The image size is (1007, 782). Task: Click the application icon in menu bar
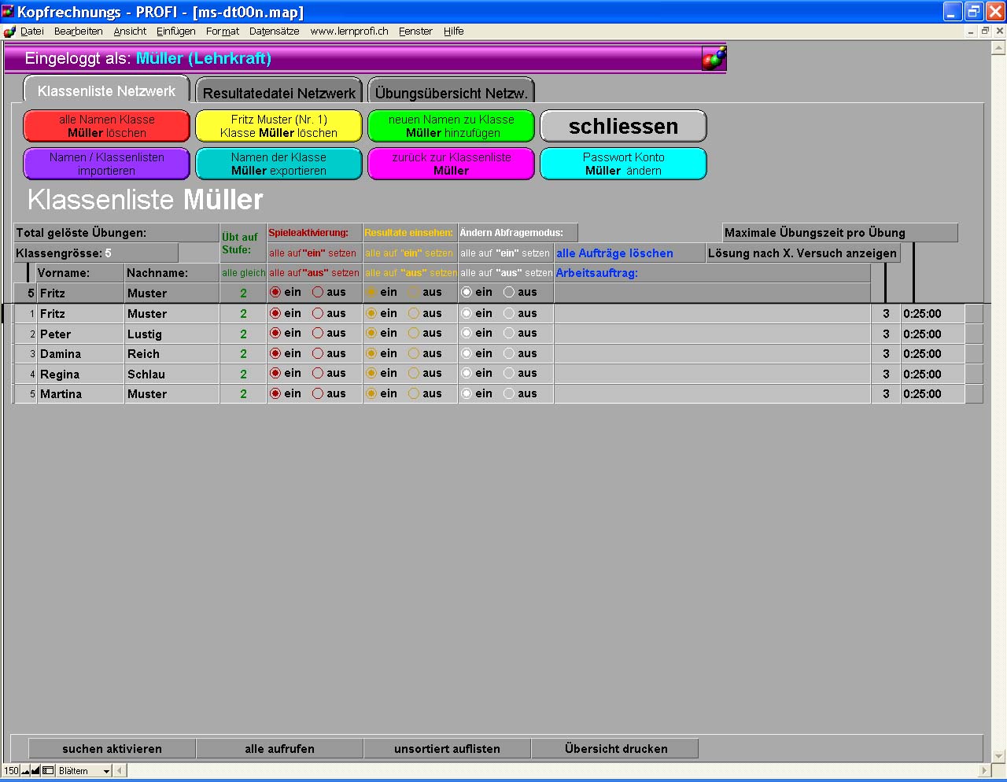point(9,31)
